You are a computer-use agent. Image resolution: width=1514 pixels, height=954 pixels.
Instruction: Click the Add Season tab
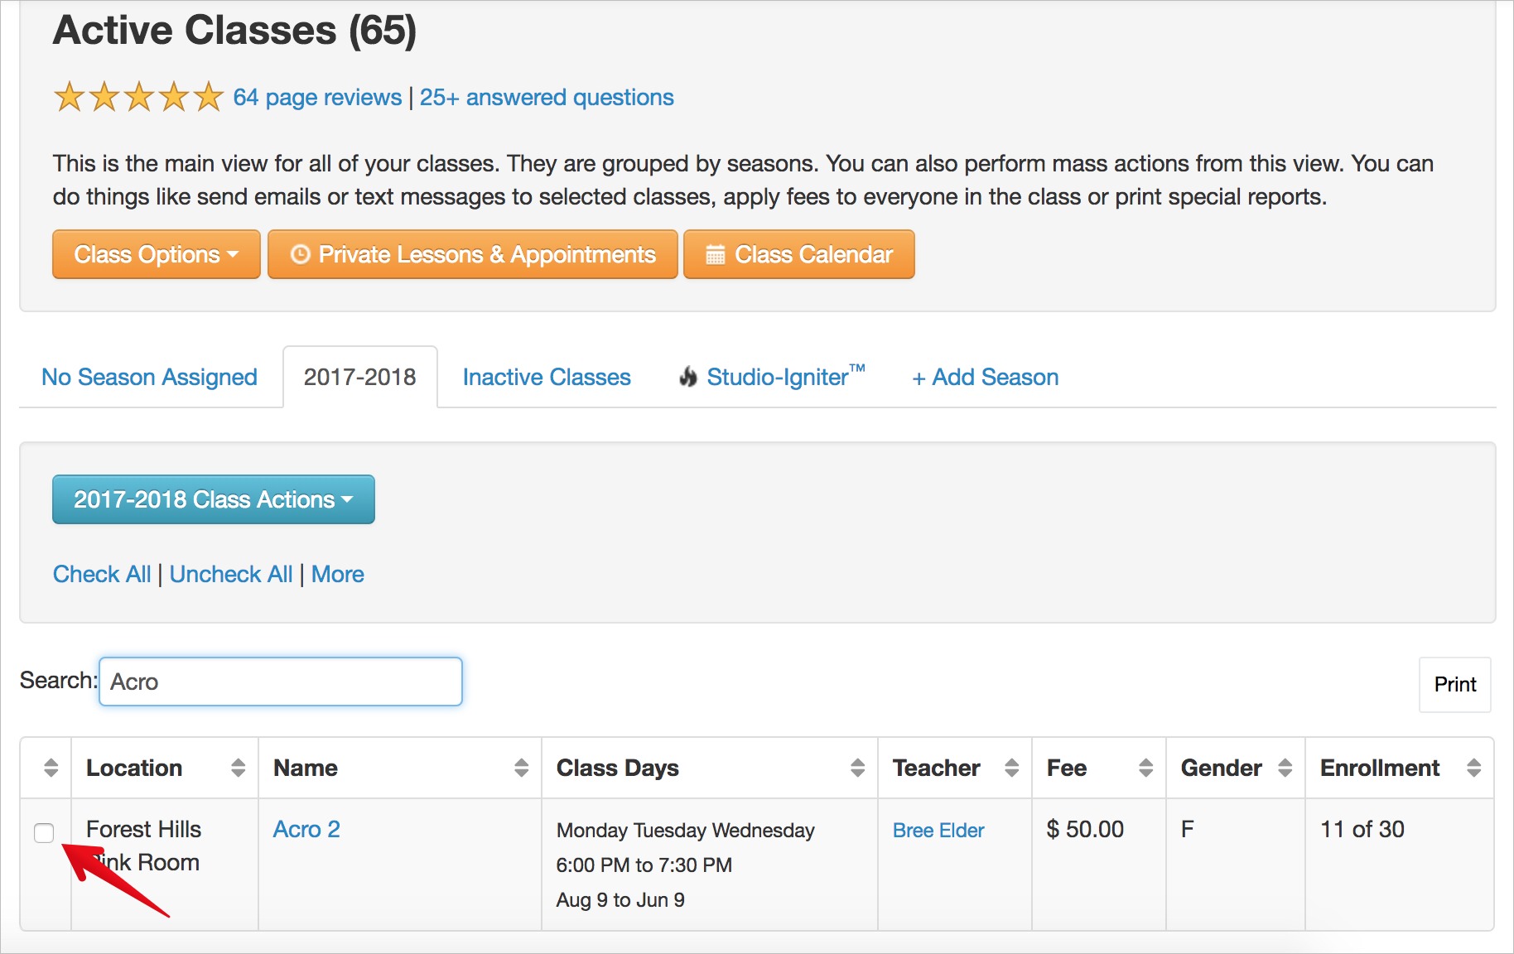(986, 378)
